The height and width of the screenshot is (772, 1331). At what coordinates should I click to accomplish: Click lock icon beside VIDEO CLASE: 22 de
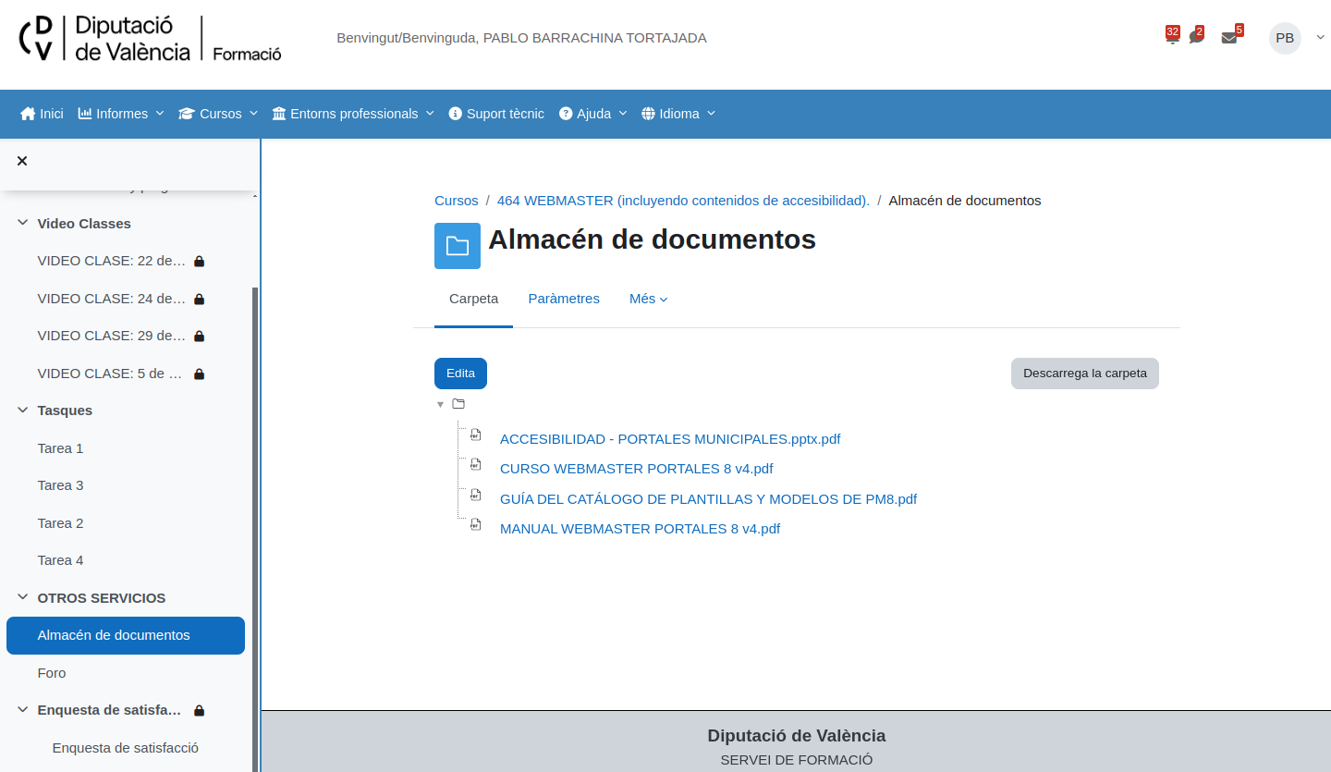[x=199, y=262]
